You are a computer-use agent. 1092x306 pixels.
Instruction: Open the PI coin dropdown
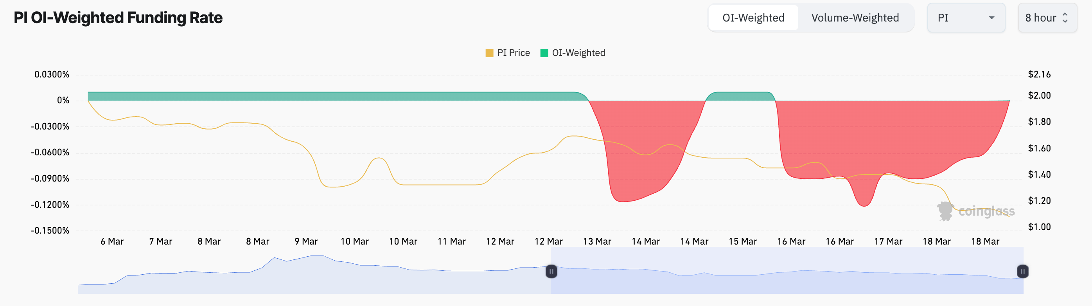(x=961, y=18)
